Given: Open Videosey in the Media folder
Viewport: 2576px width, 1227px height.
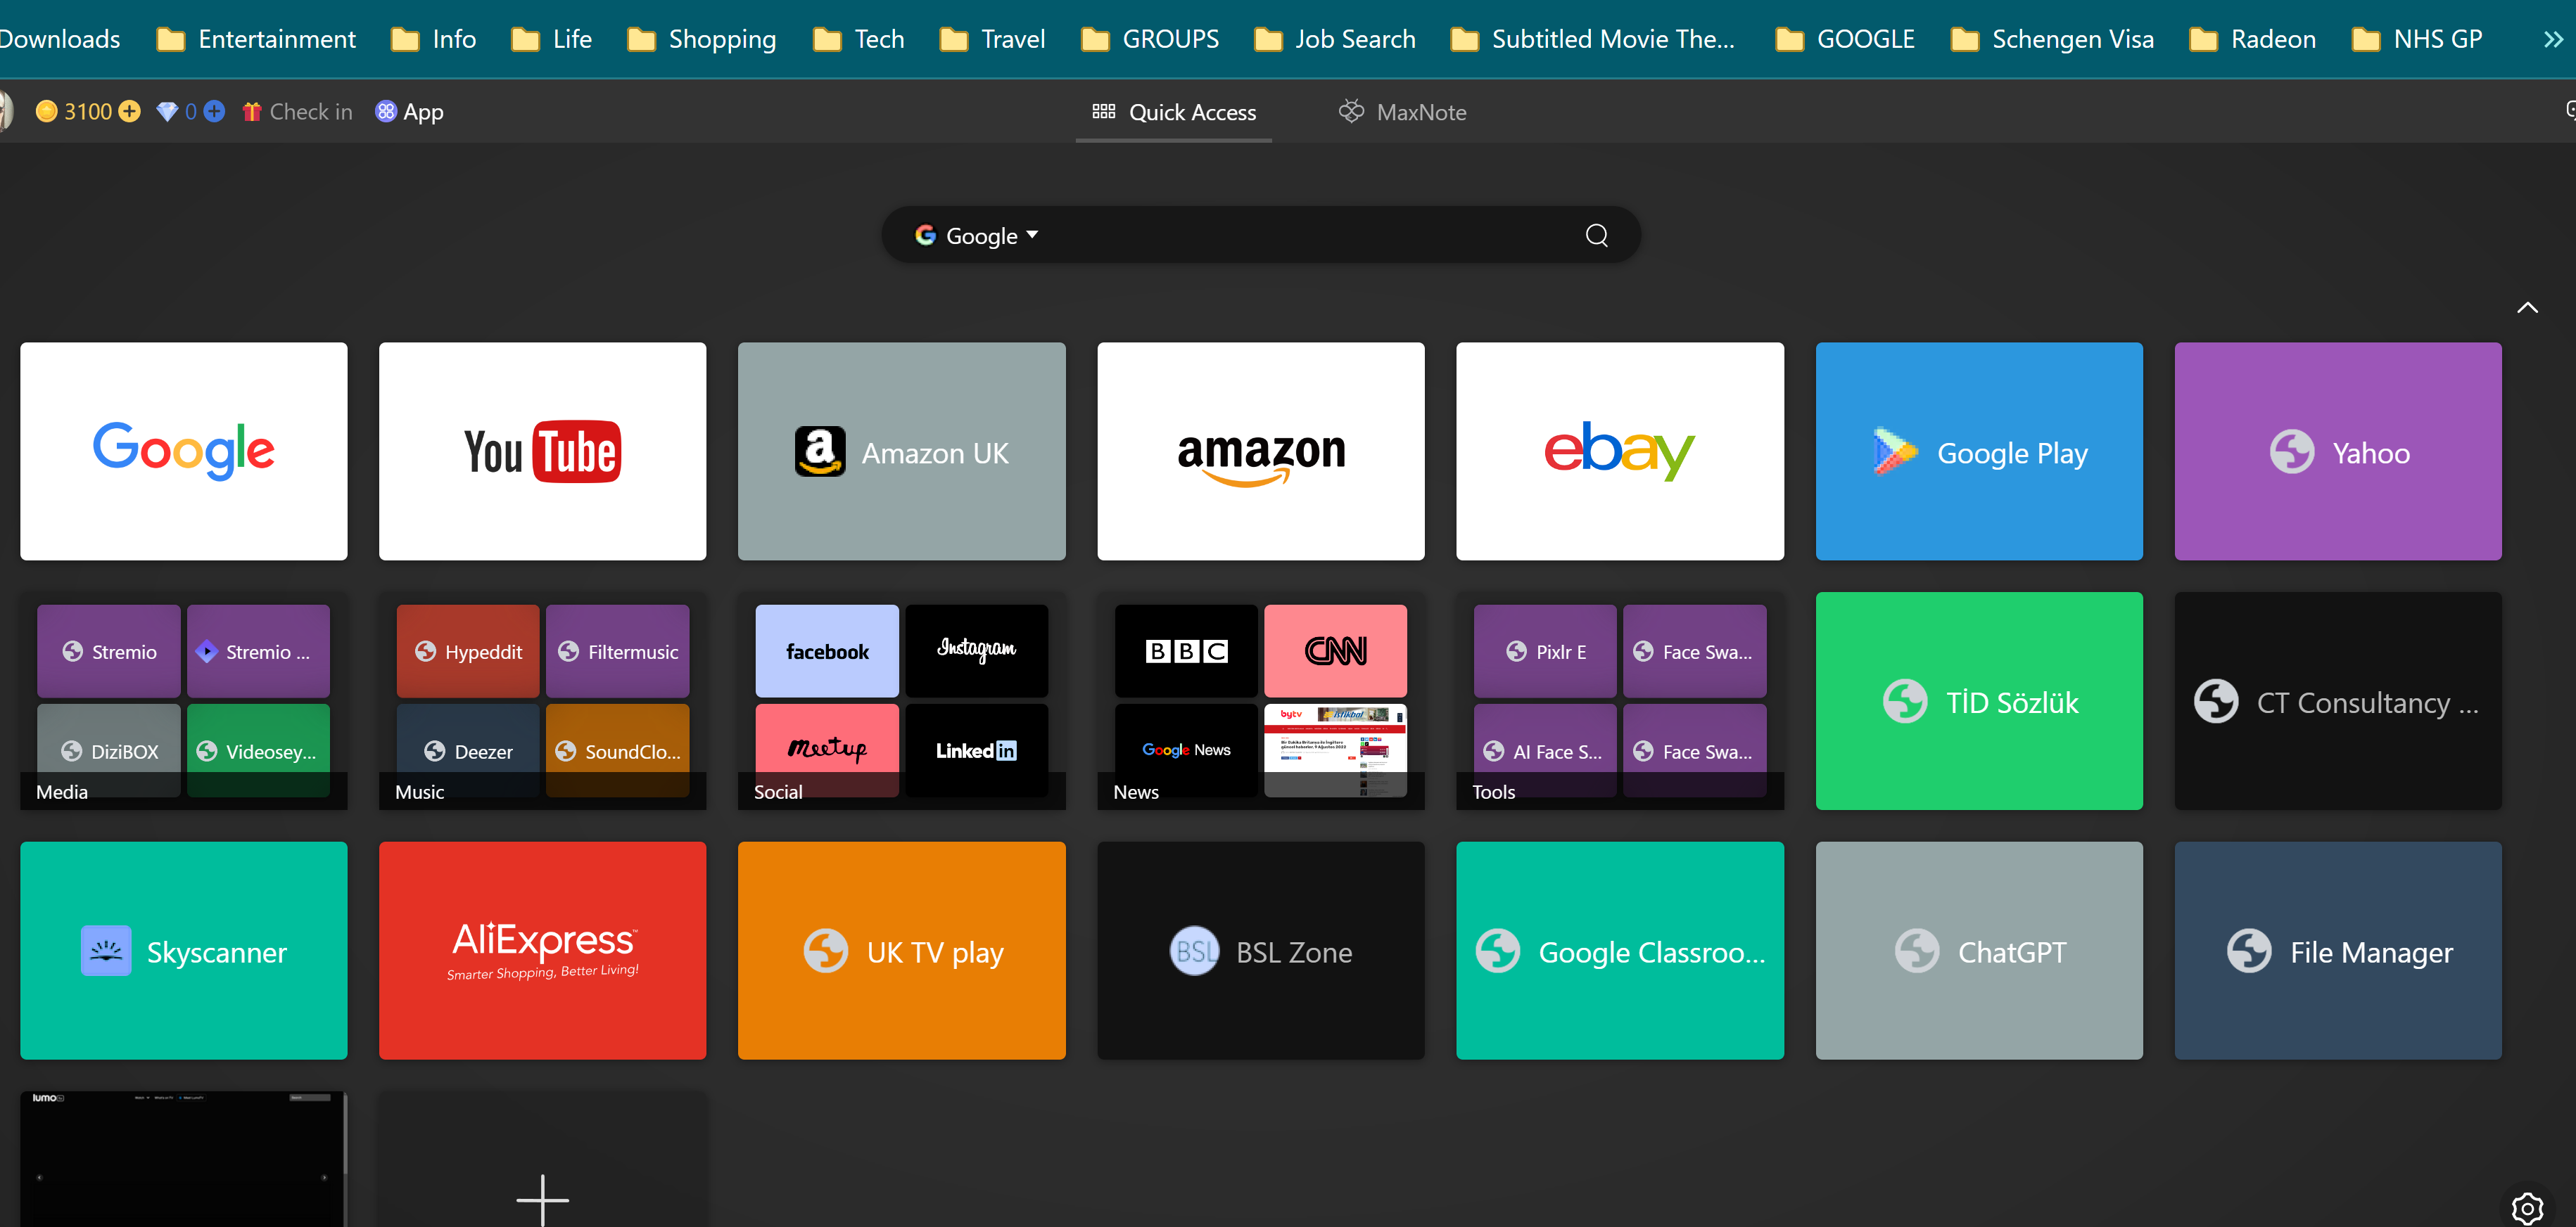Looking at the screenshot, I should coord(258,750).
